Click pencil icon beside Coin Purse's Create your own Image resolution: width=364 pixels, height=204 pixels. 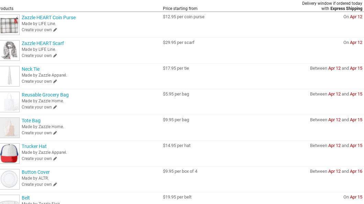tap(55, 30)
